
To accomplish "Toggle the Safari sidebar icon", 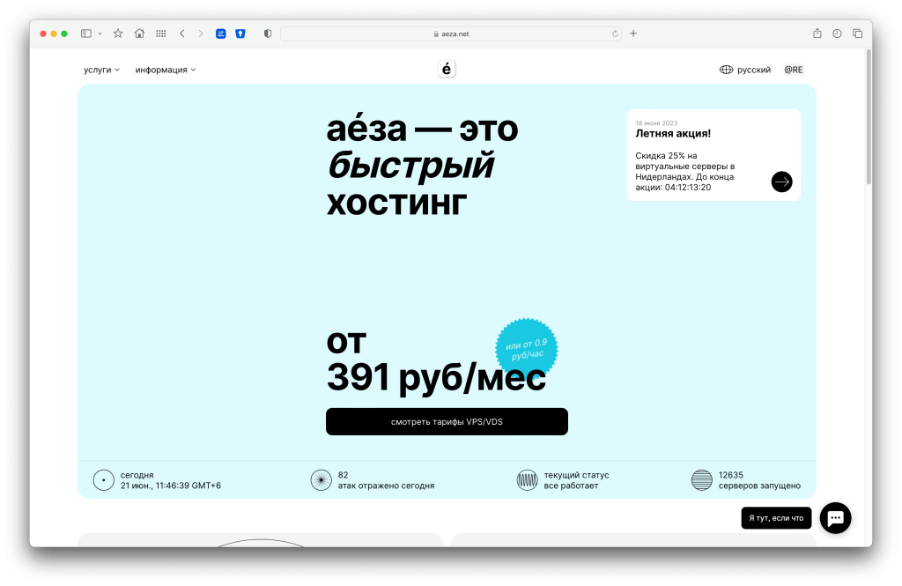I will [85, 33].
